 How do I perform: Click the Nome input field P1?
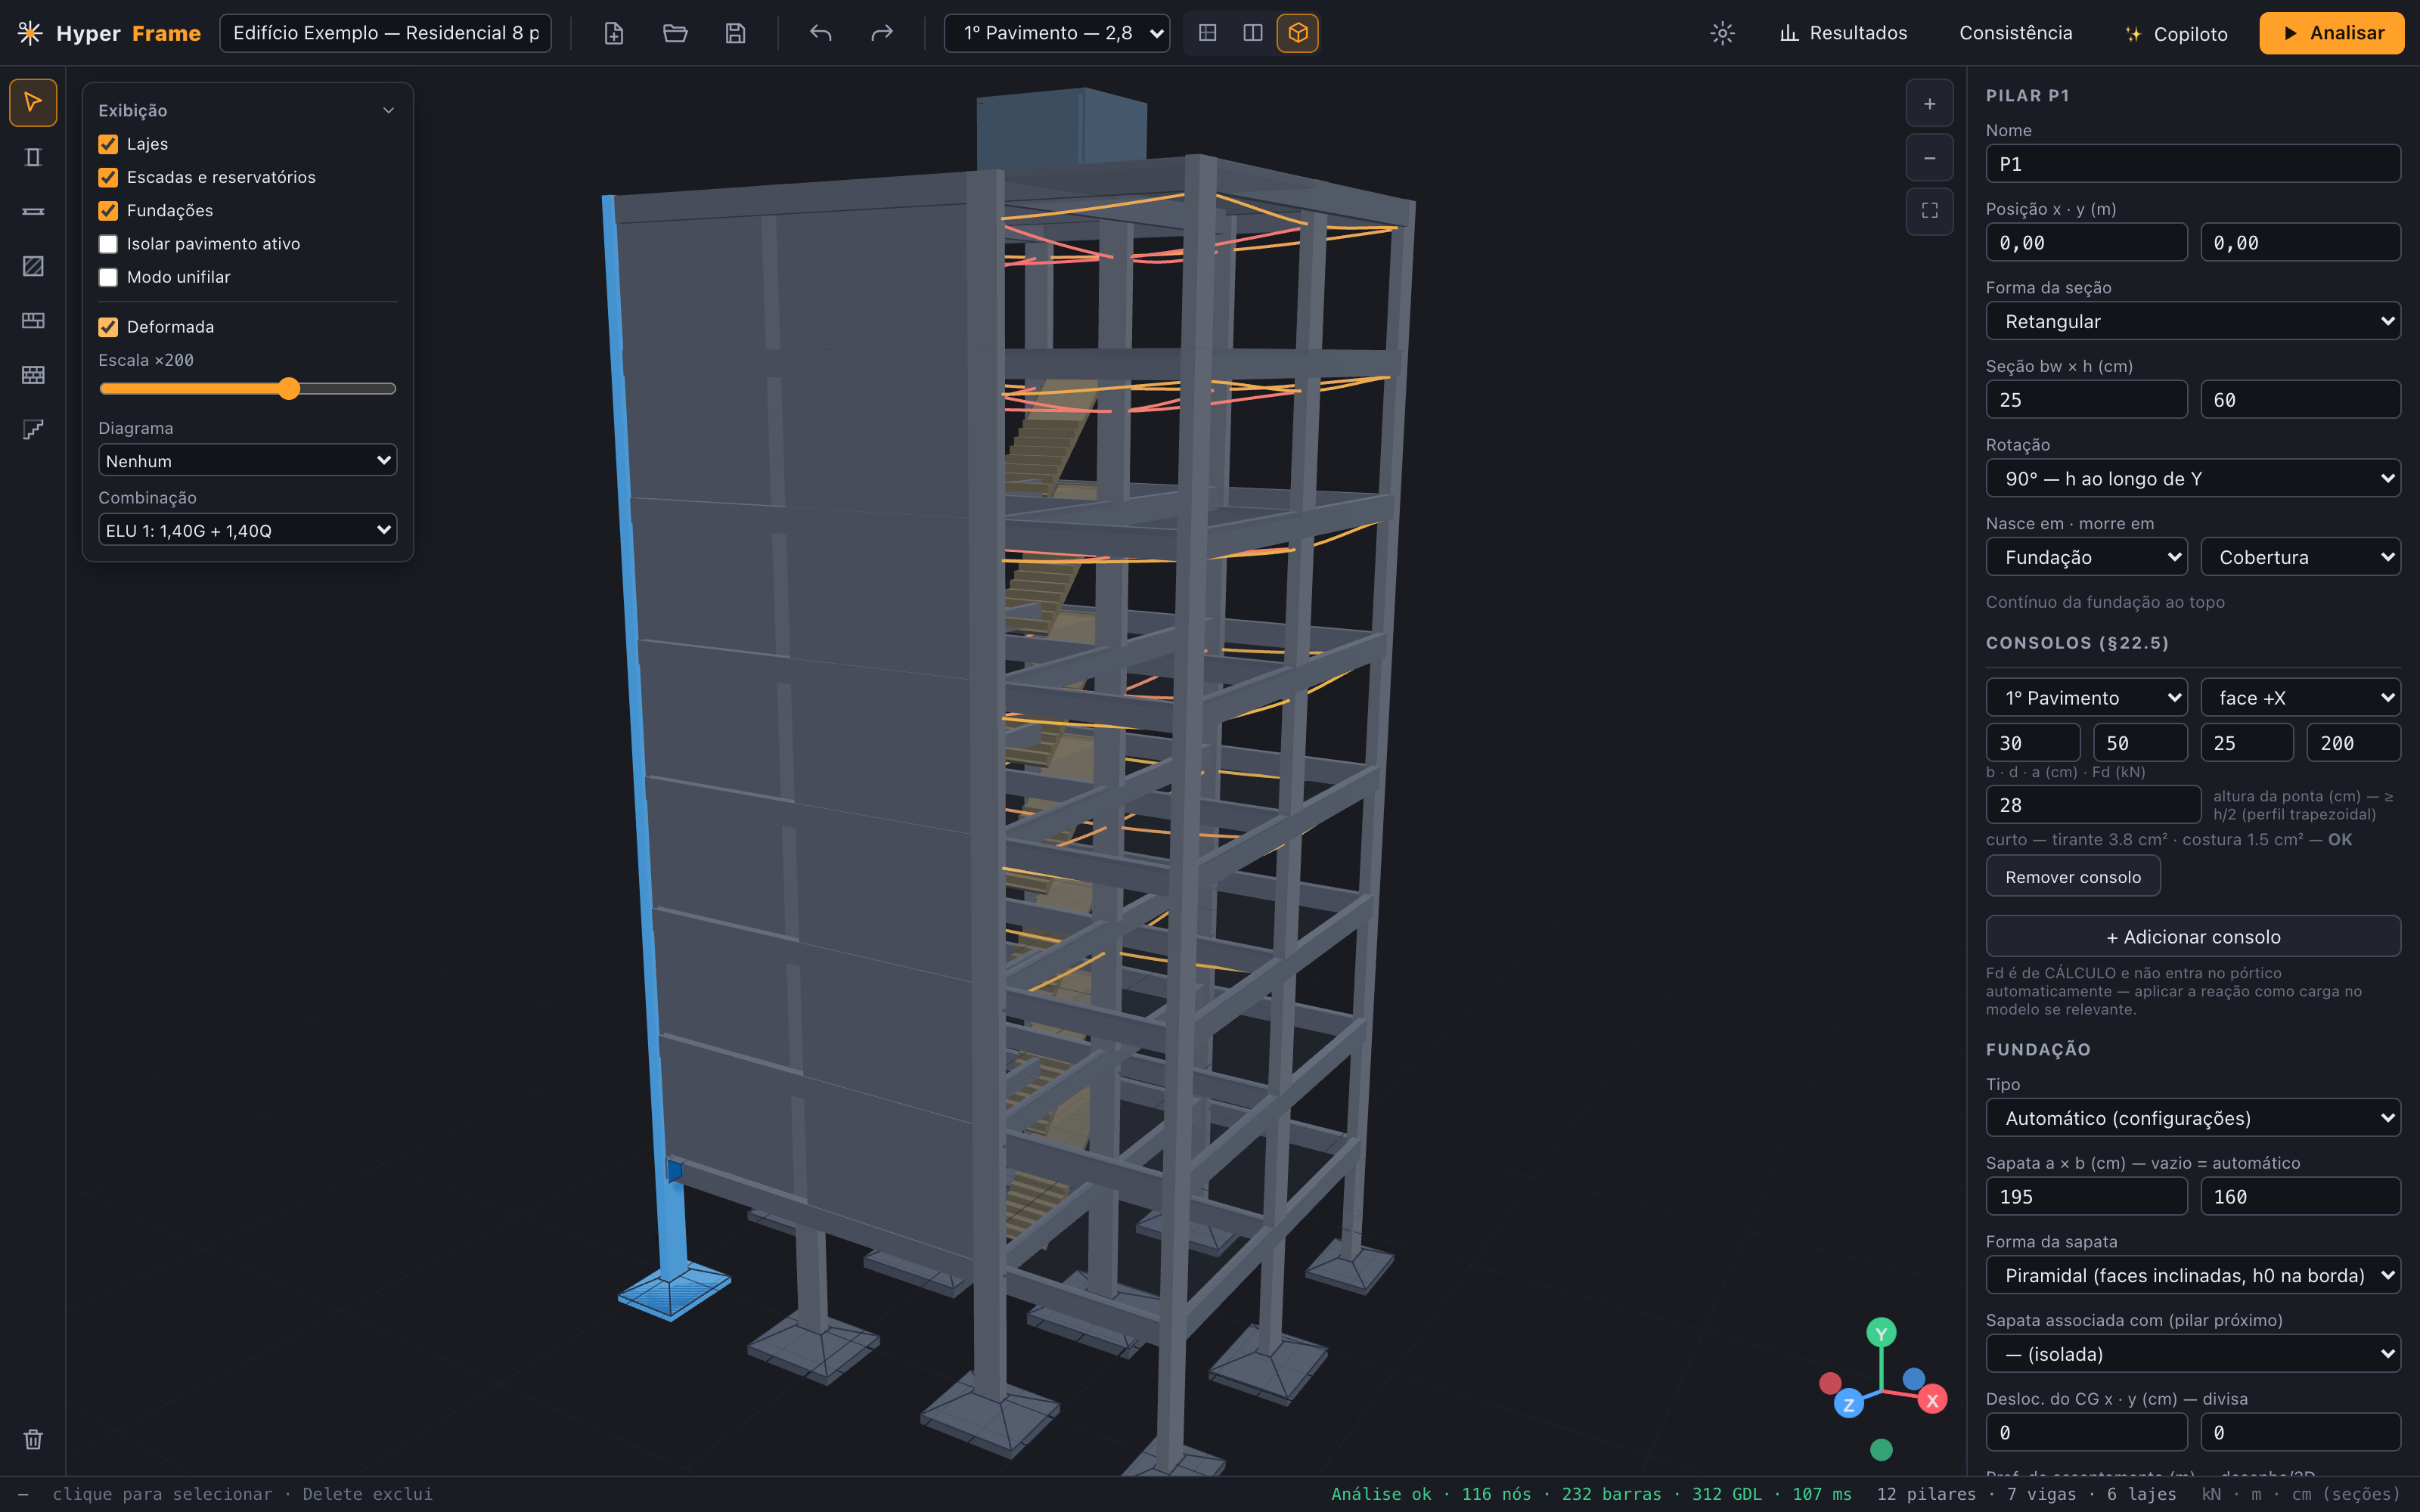tap(2193, 163)
